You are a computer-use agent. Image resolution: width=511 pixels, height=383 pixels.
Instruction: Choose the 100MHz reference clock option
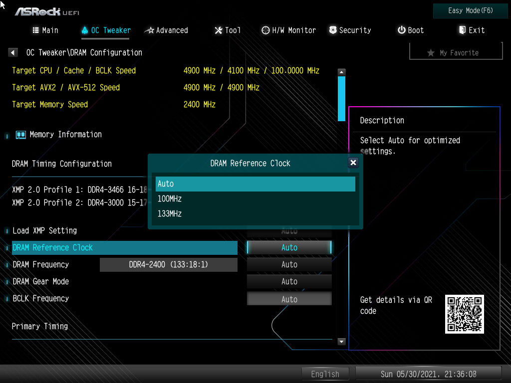(x=255, y=199)
